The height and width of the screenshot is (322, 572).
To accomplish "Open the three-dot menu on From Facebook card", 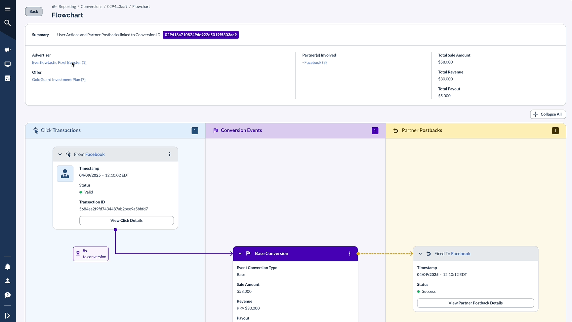I will click(170, 154).
